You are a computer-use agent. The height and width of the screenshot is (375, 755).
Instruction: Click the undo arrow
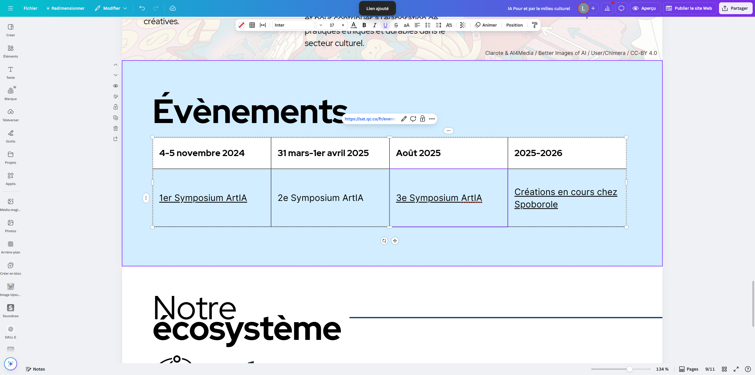pos(142,8)
